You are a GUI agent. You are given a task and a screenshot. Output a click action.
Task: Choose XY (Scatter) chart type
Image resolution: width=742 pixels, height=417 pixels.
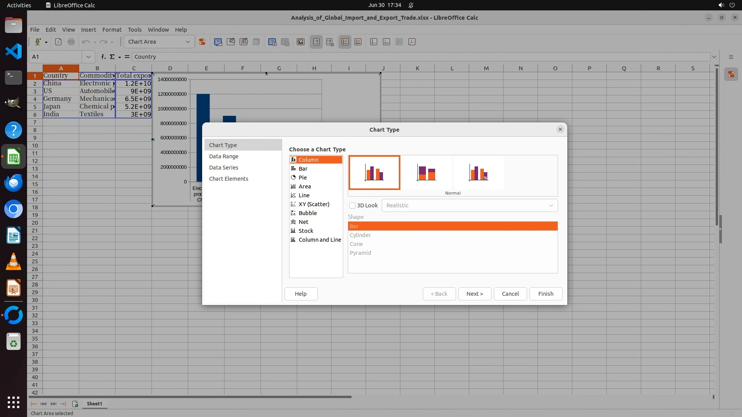tap(314, 204)
